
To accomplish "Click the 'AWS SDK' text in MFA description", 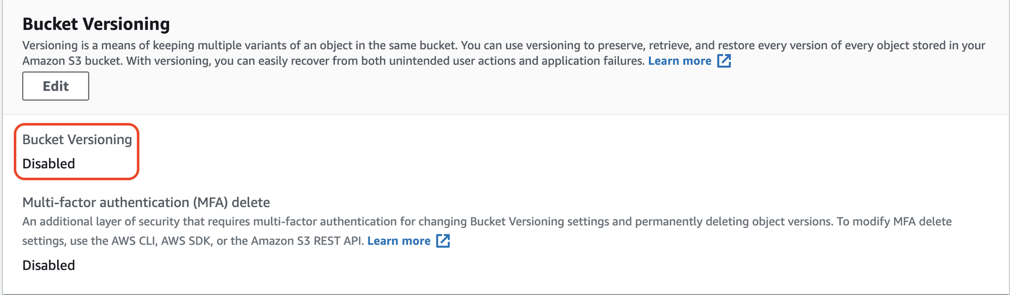I will pyautogui.click(x=186, y=241).
